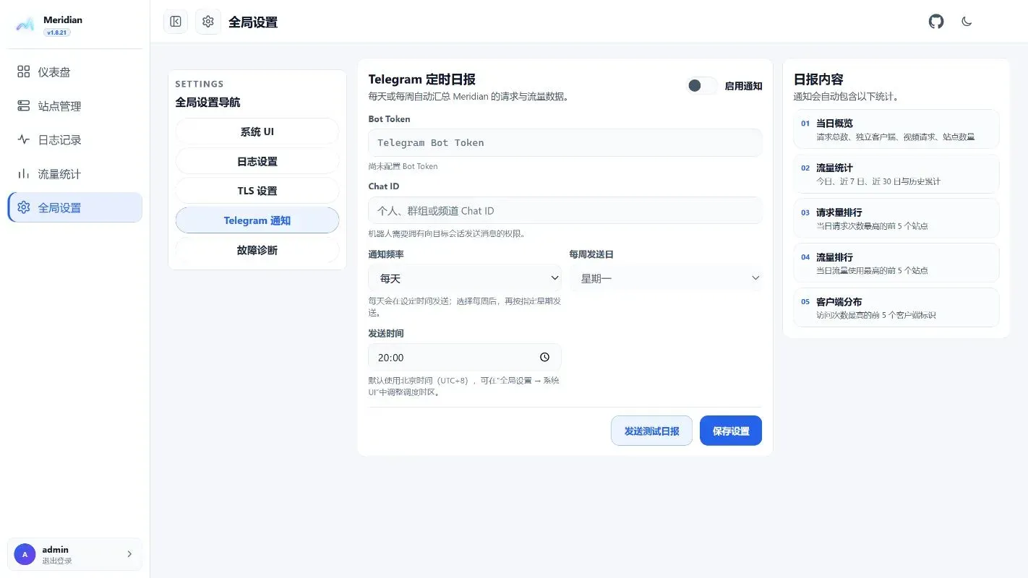The image size is (1028, 578).
Task: Switch to the 系统 UI settings tab
Action: 257,132
